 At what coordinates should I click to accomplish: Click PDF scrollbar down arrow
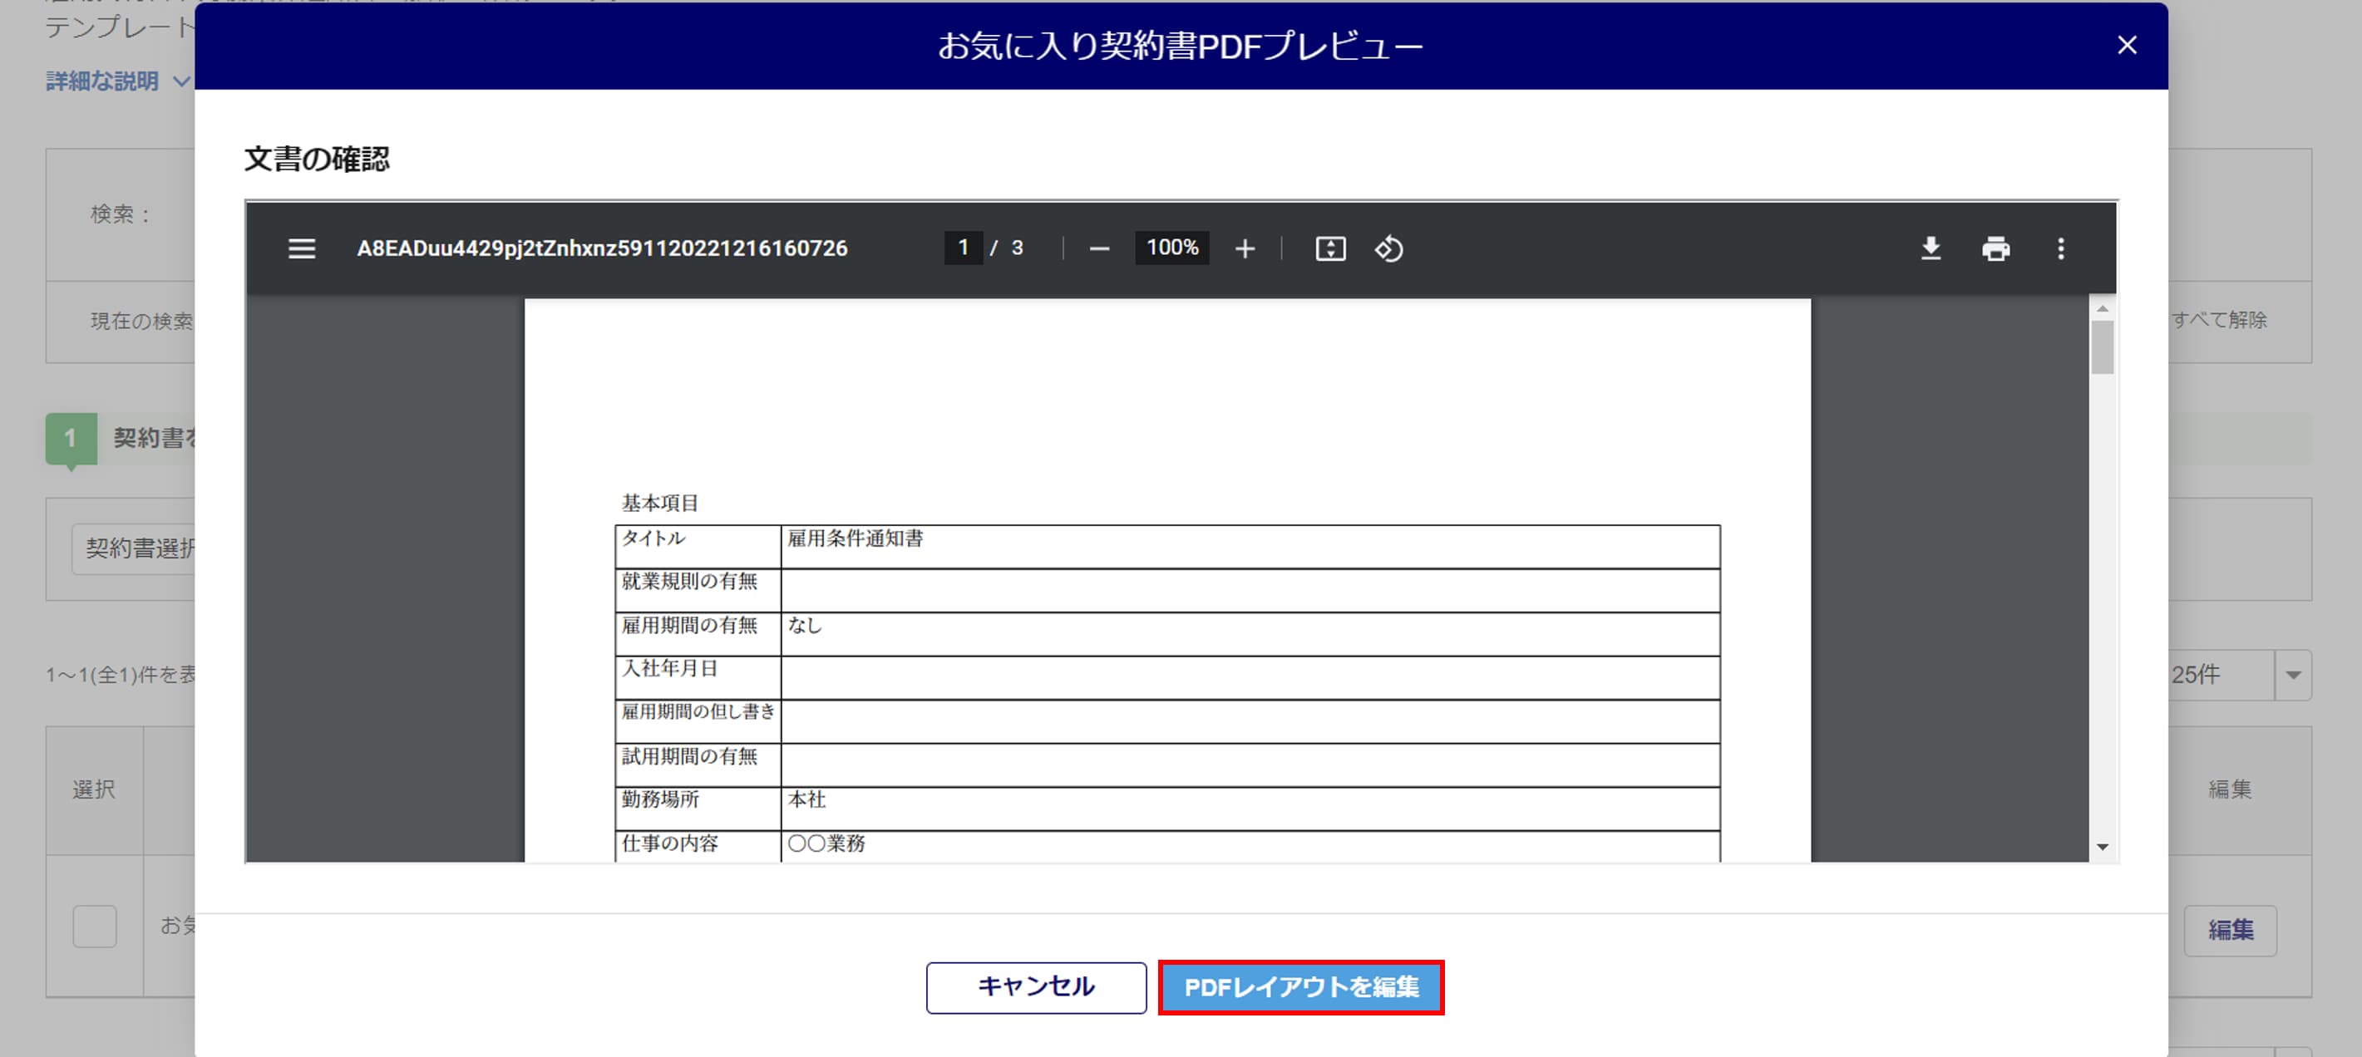[2103, 847]
